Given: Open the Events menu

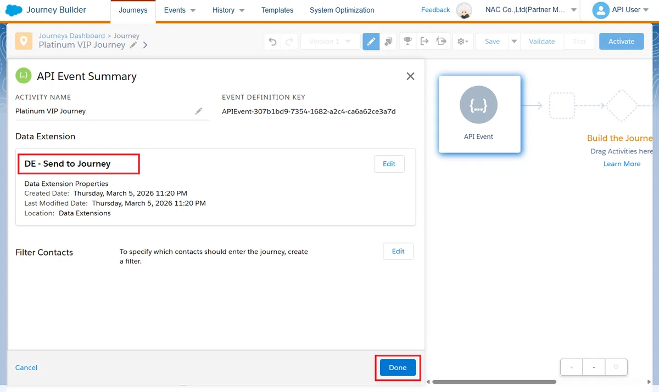Looking at the screenshot, I should coord(180,10).
